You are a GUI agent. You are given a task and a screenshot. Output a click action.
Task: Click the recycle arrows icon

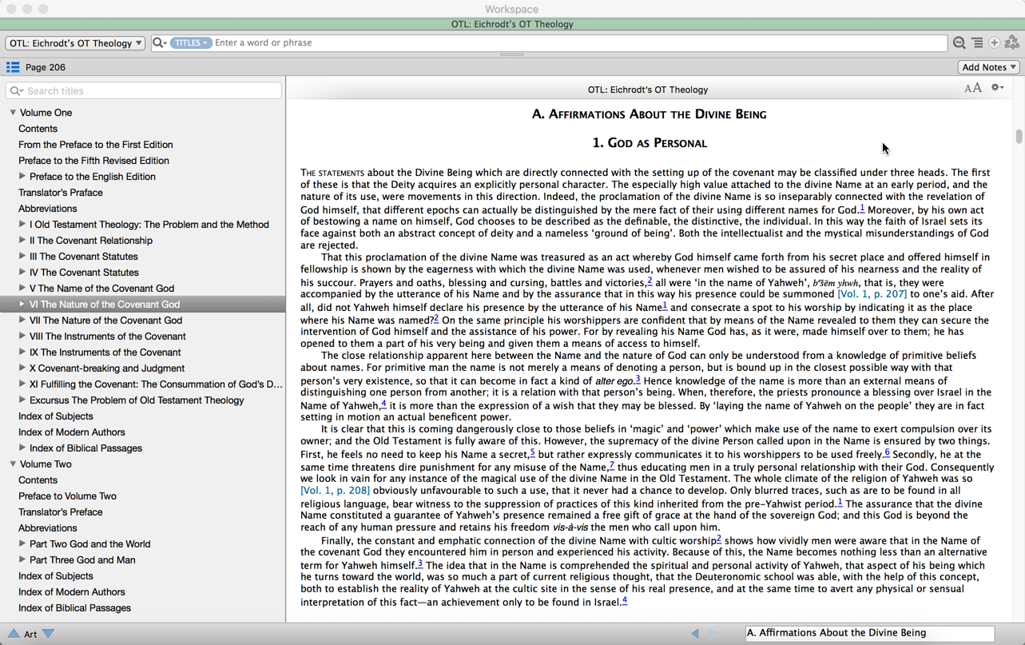coord(1012,43)
